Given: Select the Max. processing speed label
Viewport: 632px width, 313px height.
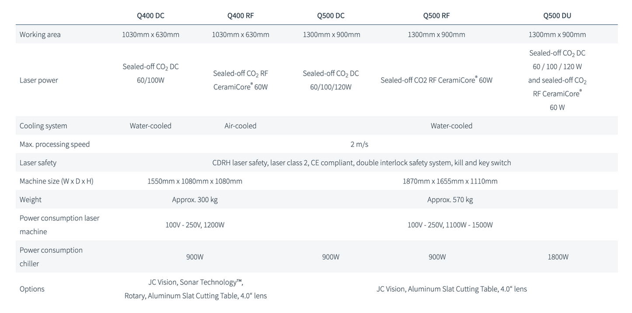Looking at the screenshot, I should point(55,144).
